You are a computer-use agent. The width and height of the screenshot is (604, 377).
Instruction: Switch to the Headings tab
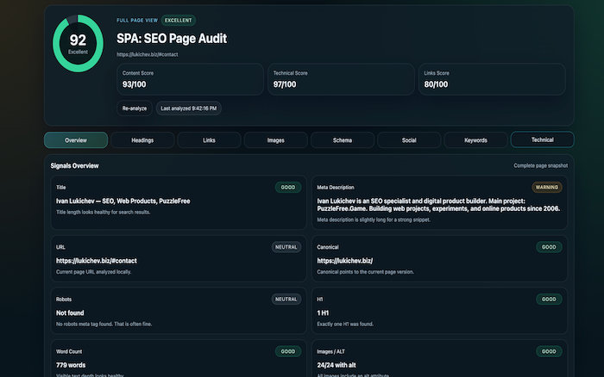[142, 140]
